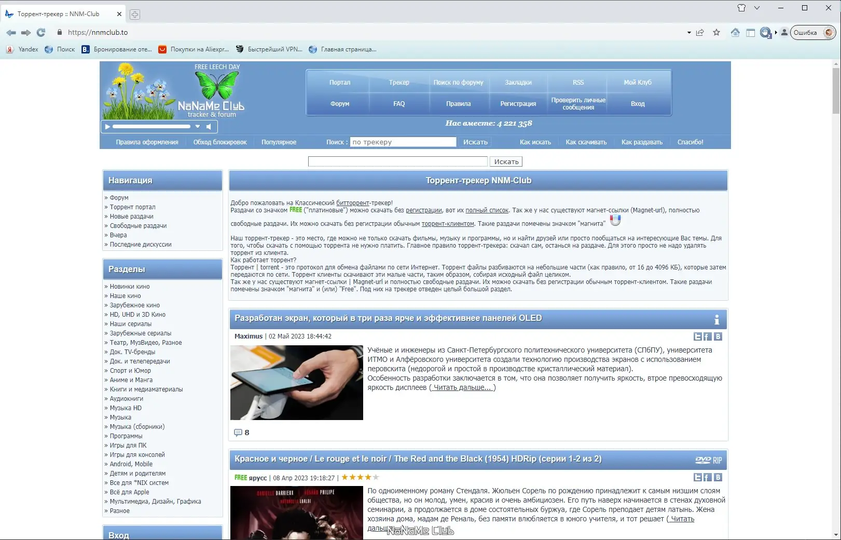The width and height of the screenshot is (841, 540).
Task: Open Игры для ПК section
Action: (128, 446)
